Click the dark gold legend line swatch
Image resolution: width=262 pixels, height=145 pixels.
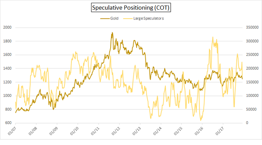105,18
